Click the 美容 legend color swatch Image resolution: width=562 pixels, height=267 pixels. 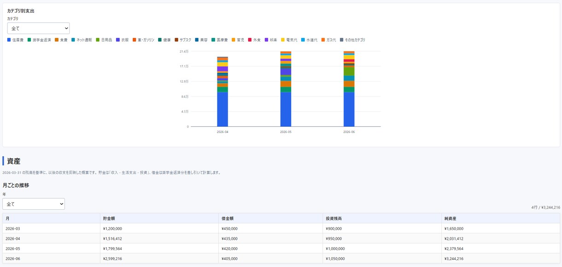click(x=197, y=40)
